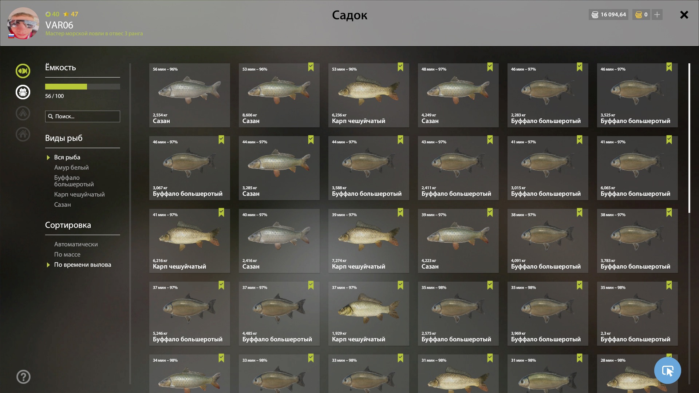Filter by Амур белый species
Screen dimensions: 699x393
(71, 167)
